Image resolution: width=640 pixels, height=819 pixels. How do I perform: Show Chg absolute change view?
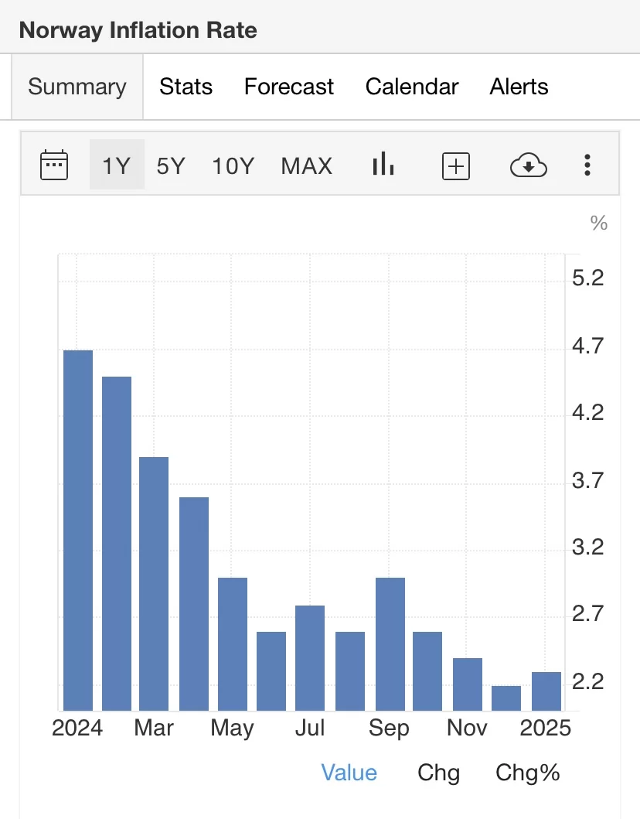click(x=438, y=773)
